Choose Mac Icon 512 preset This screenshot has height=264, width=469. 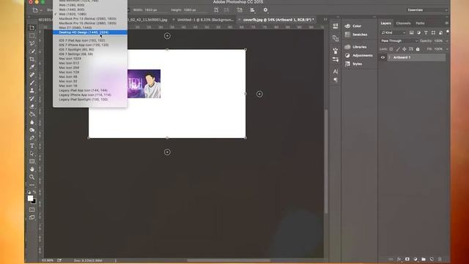pyautogui.click(x=69, y=63)
